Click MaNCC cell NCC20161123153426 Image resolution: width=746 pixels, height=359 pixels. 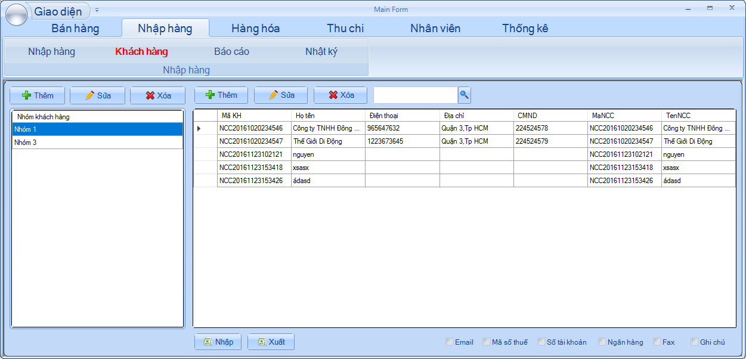[624, 181]
